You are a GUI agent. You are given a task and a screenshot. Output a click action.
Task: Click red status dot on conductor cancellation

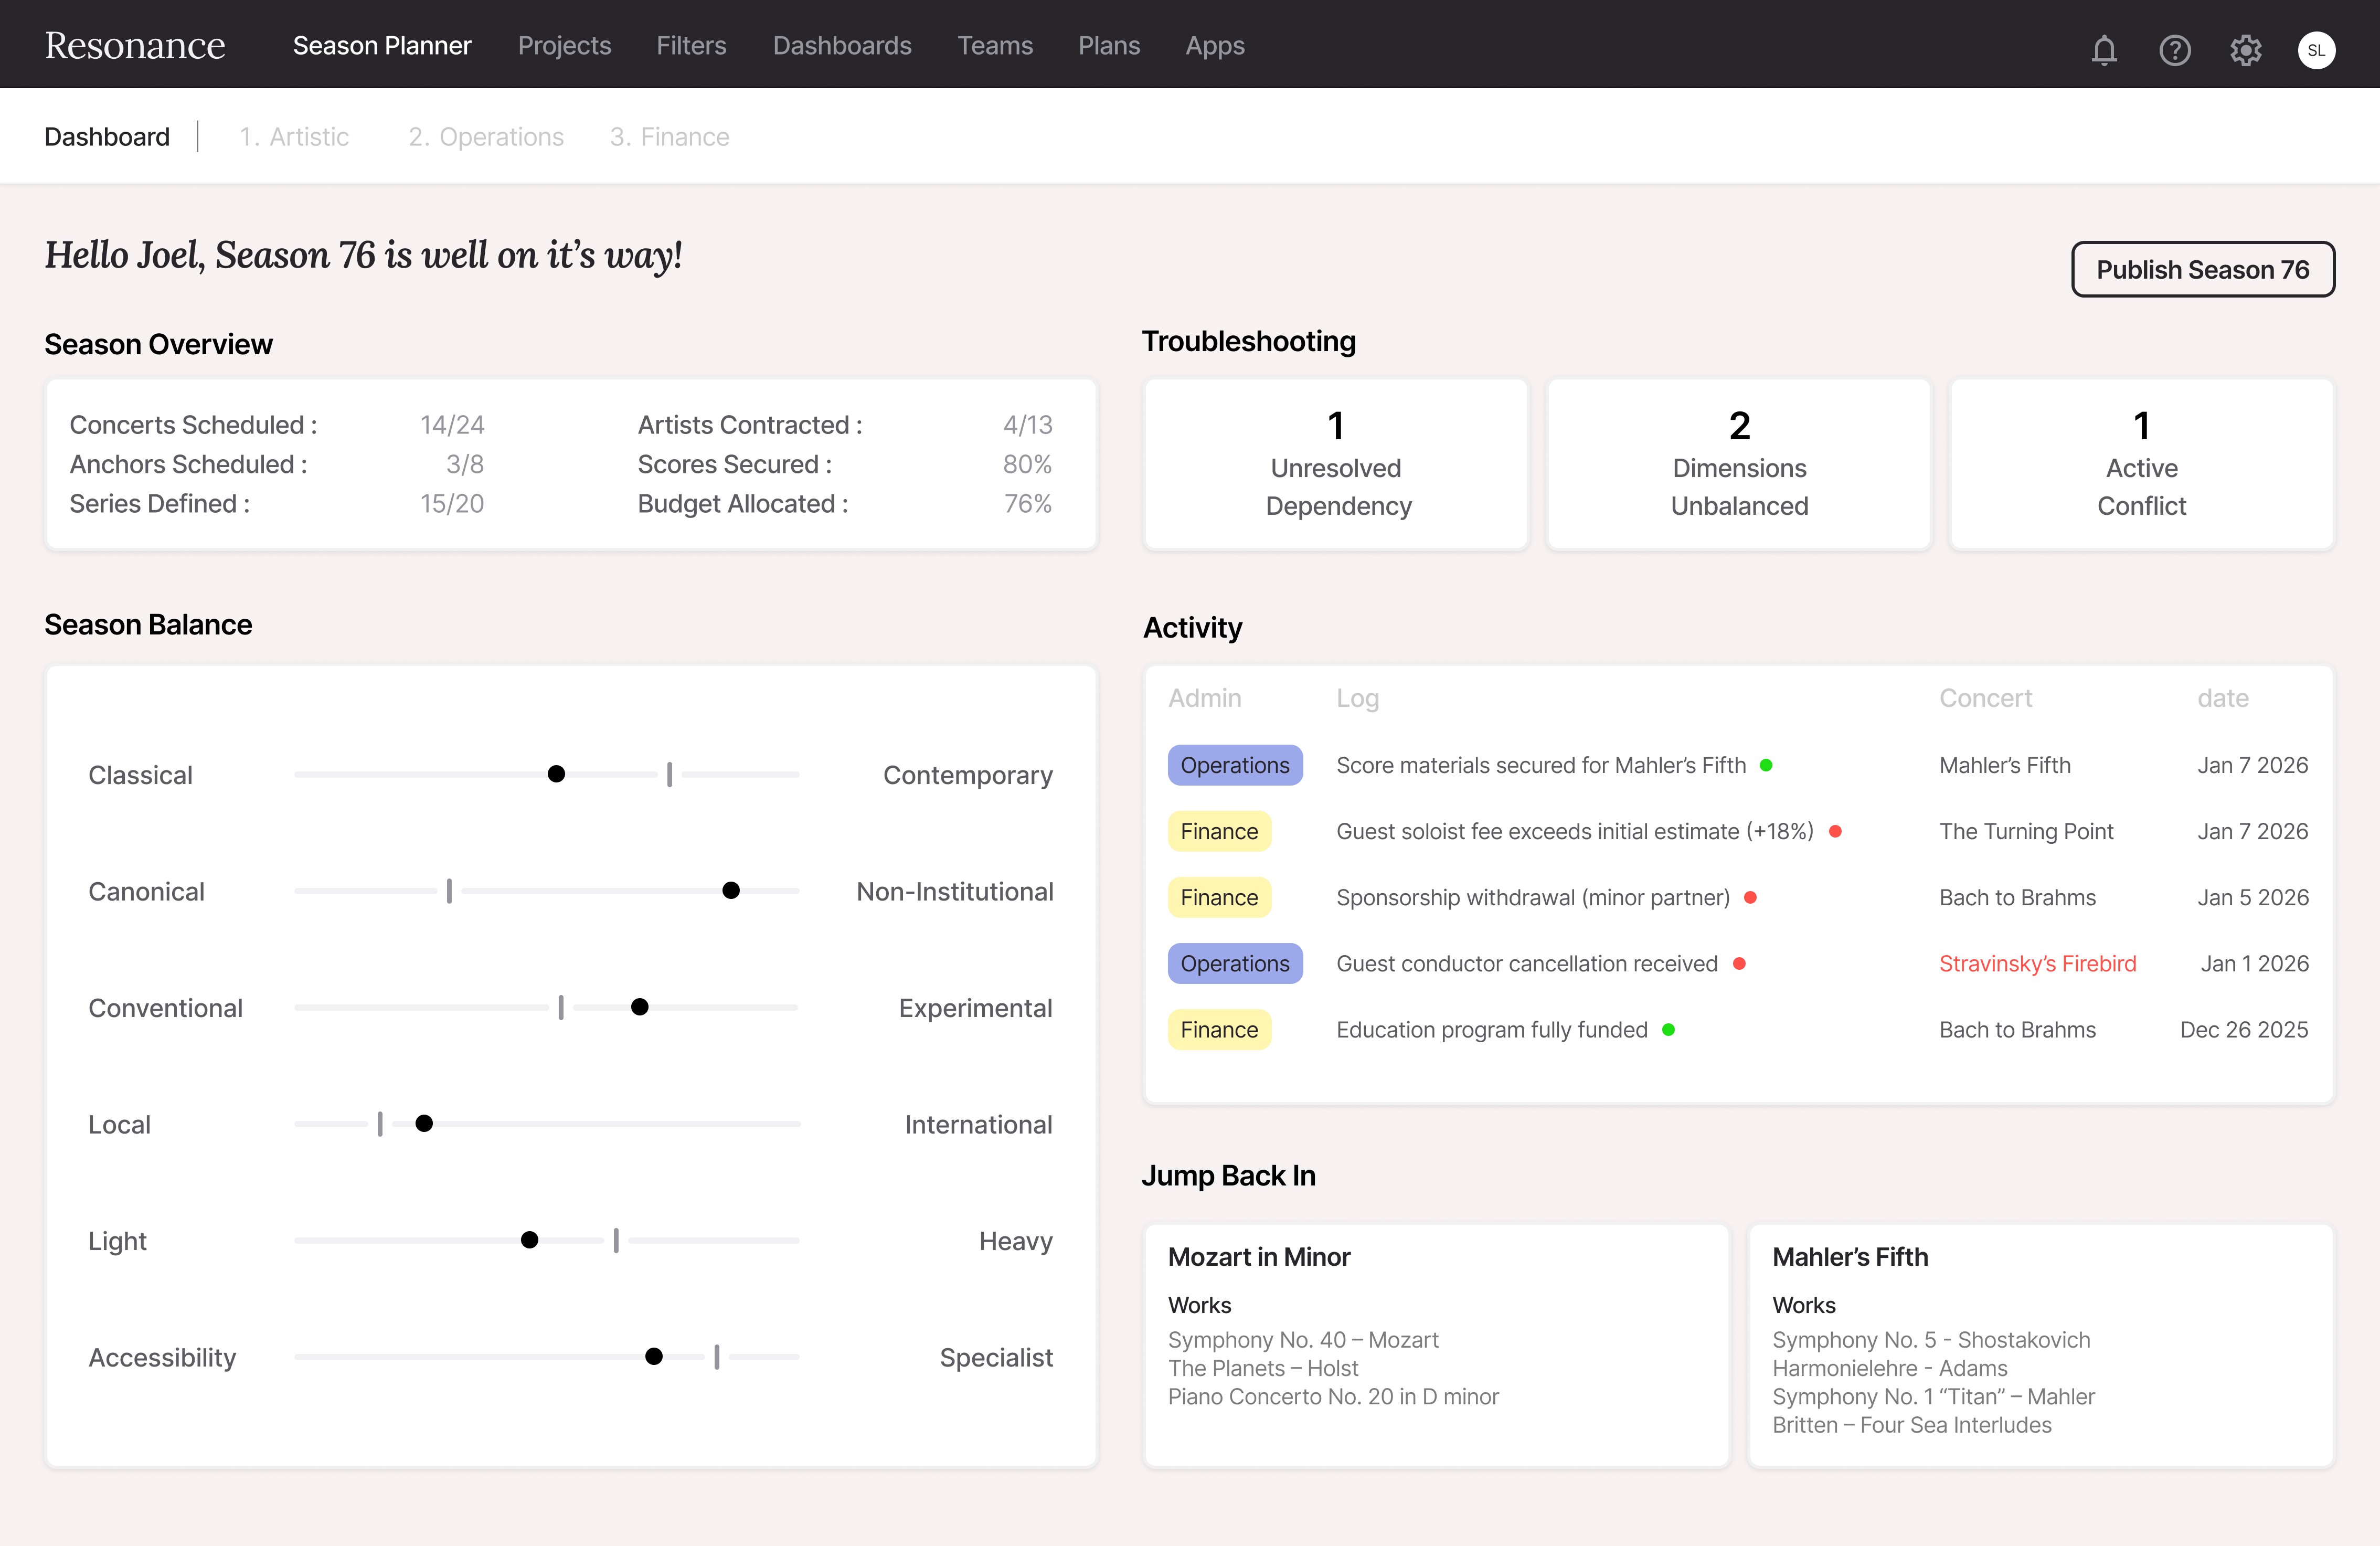coord(1739,963)
